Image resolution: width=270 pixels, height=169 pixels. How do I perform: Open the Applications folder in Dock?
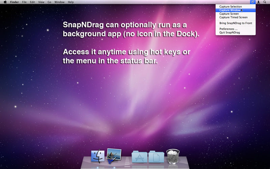(x=139, y=156)
